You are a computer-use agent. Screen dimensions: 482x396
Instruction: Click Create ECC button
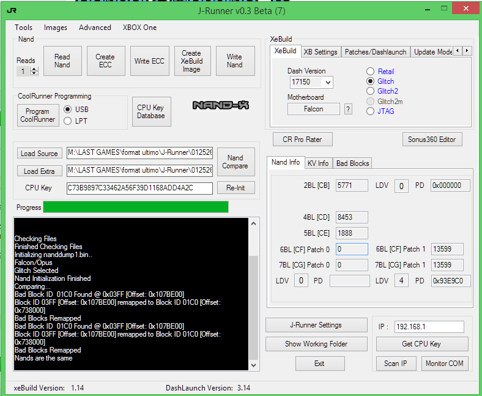coord(105,61)
